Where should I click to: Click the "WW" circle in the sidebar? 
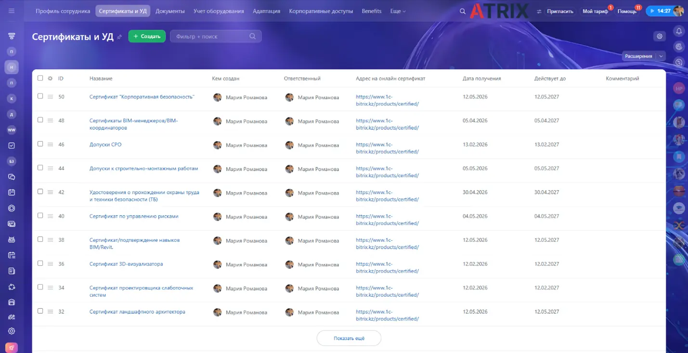tap(12, 130)
